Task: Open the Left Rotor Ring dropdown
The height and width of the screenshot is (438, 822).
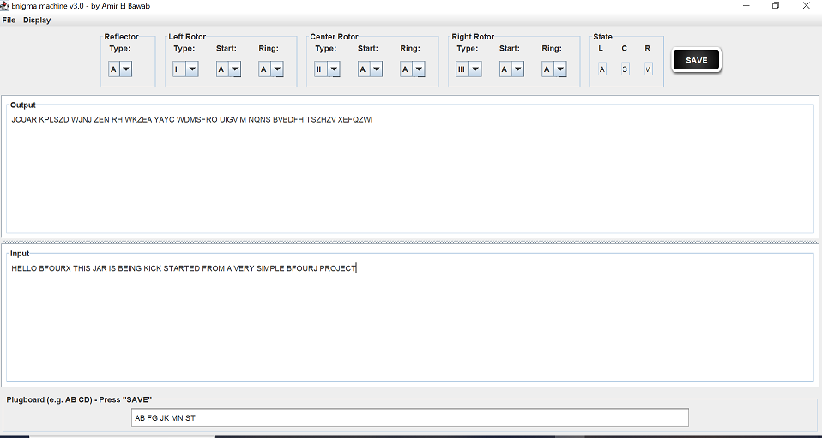Action: click(x=271, y=69)
